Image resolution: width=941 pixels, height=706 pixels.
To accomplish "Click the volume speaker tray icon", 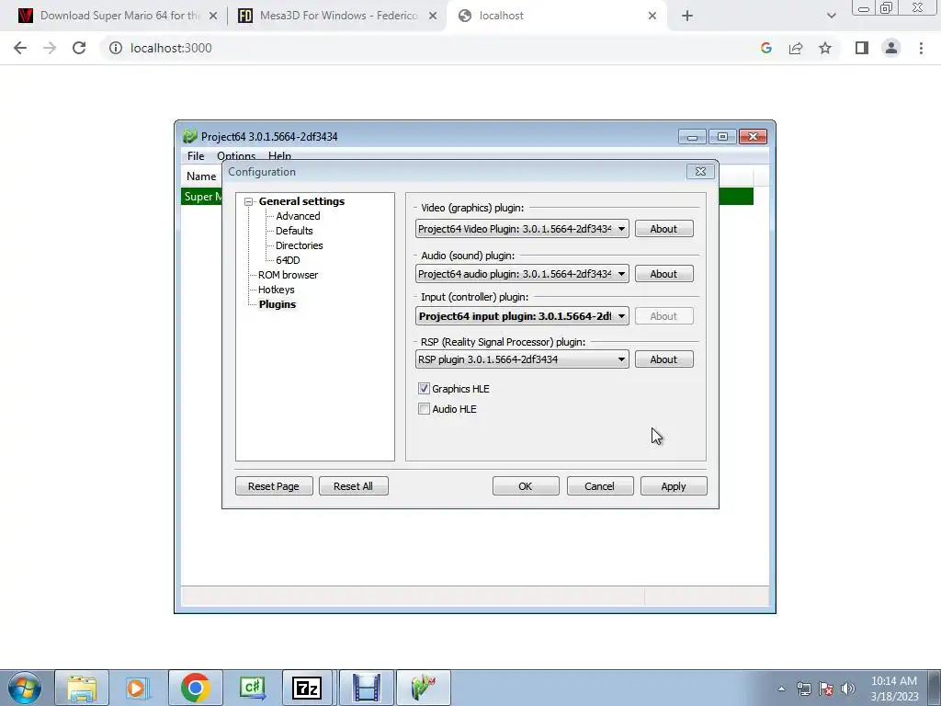I will pos(847,689).
